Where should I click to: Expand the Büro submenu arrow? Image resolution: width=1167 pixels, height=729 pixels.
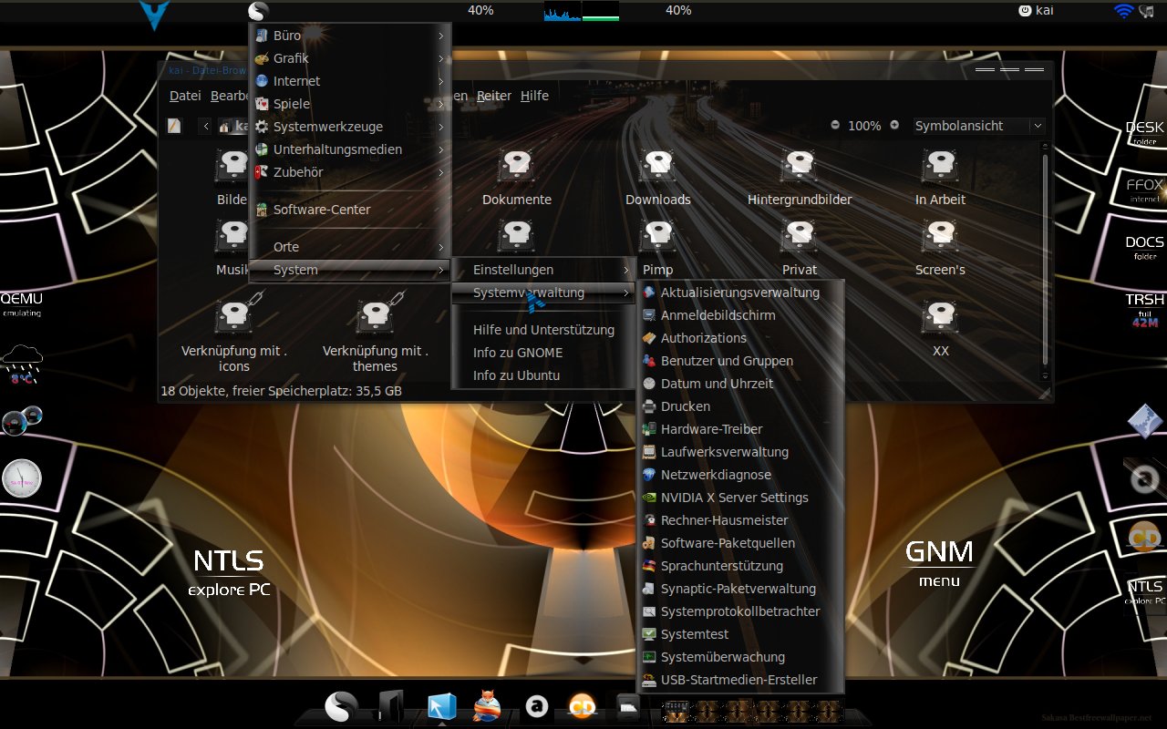click(441, 36)
